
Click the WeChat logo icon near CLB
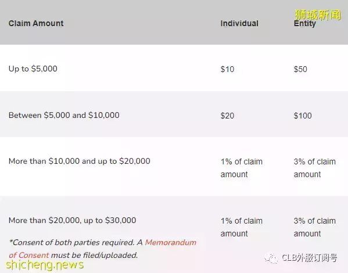(x=271, y=258)
